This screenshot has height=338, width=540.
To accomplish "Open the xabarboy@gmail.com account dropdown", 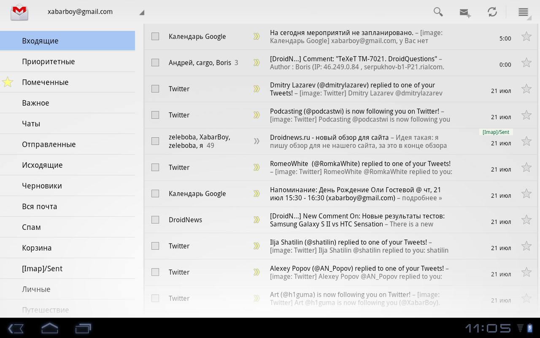I will [95, 12].
